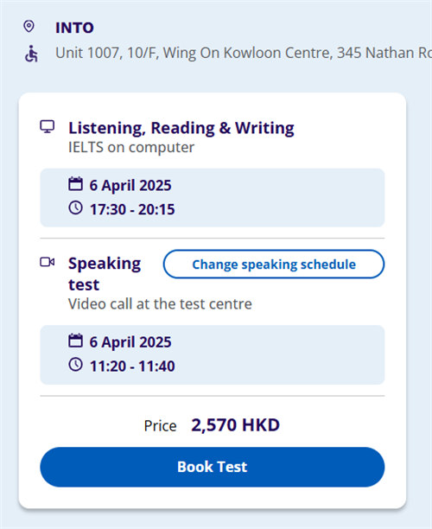Click the Speaking test heading
The height and width of the screenshot is (529, 432).
tap(105, 274)
